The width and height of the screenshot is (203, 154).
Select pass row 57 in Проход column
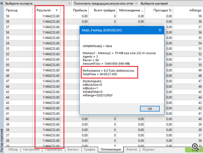pyautogui.click(x=8, y=27)
